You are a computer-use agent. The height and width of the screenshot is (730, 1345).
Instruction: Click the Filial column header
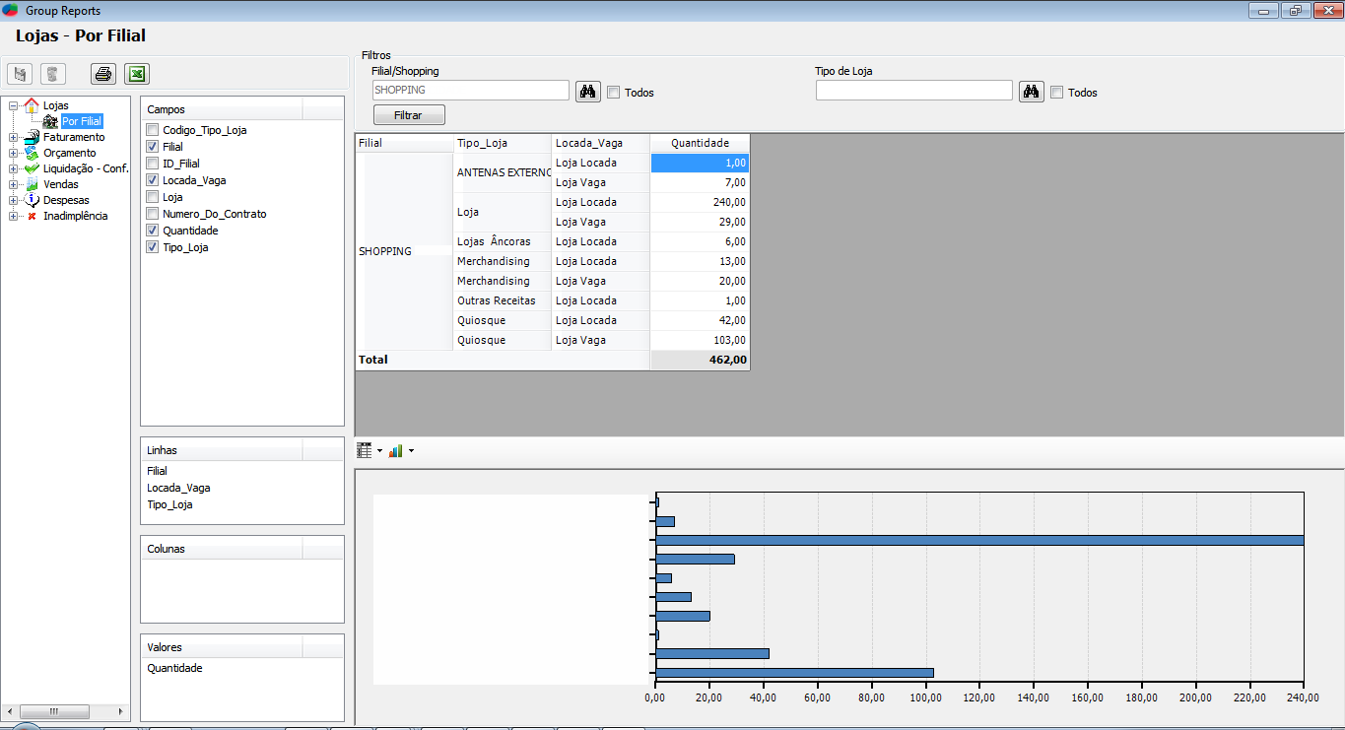[x=404, y=143]
